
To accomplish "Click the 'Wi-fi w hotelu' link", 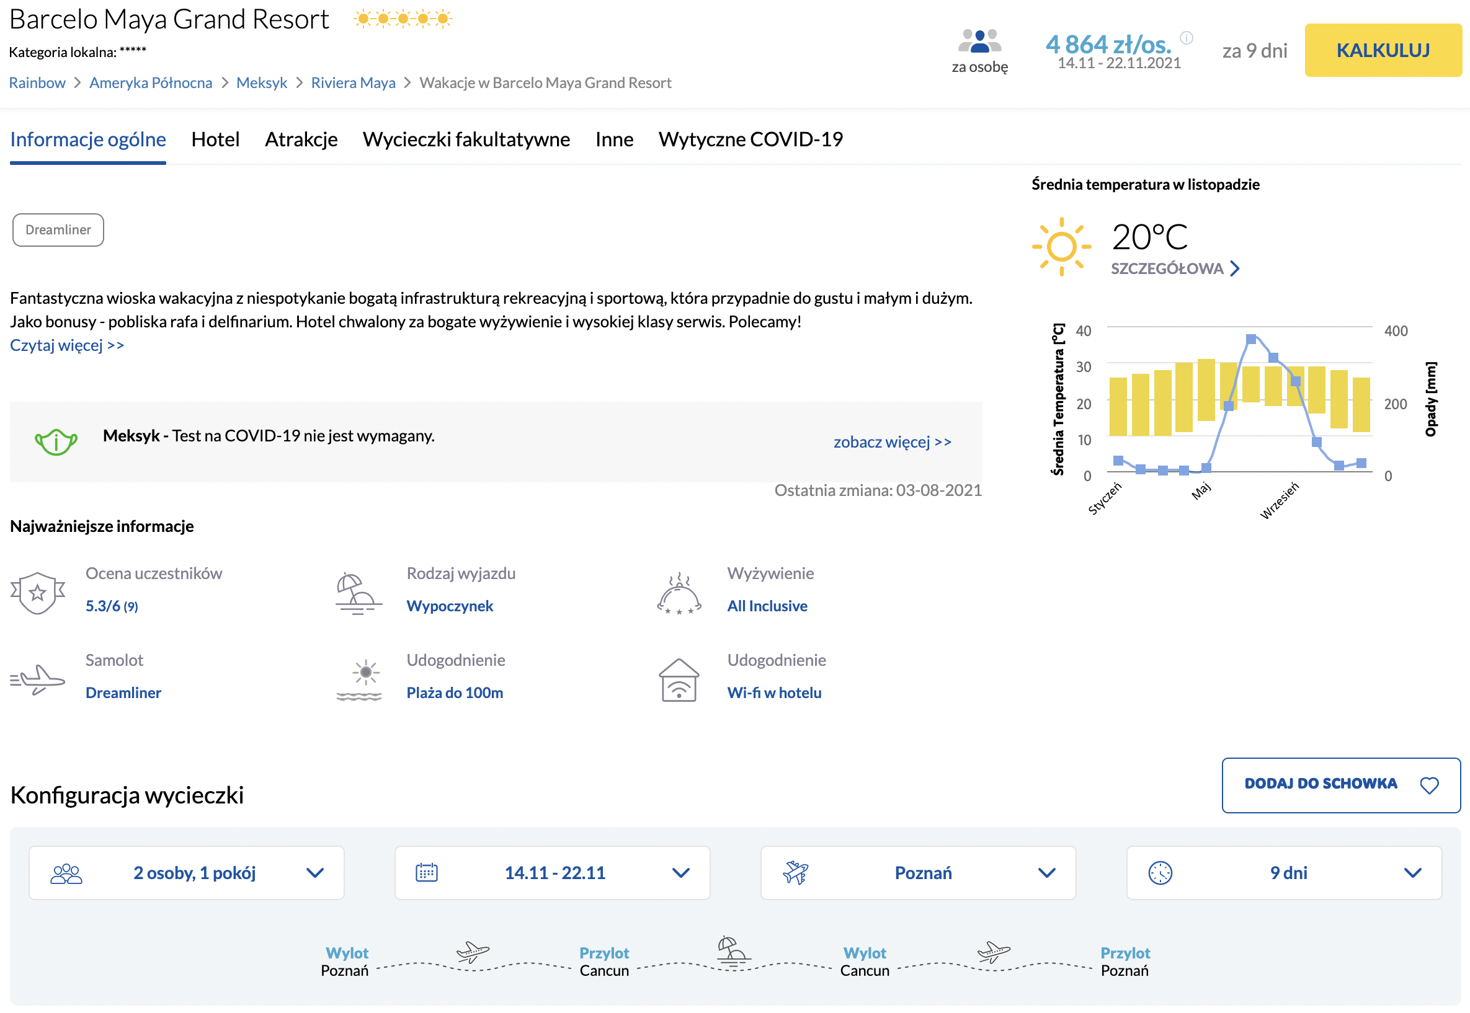I will coord(774,692).
